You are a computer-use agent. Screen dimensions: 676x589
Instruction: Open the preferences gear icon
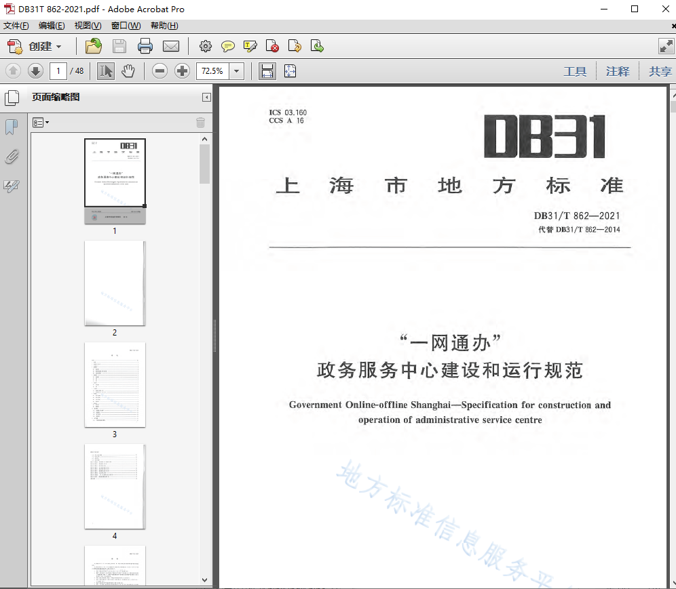(205, 46)
